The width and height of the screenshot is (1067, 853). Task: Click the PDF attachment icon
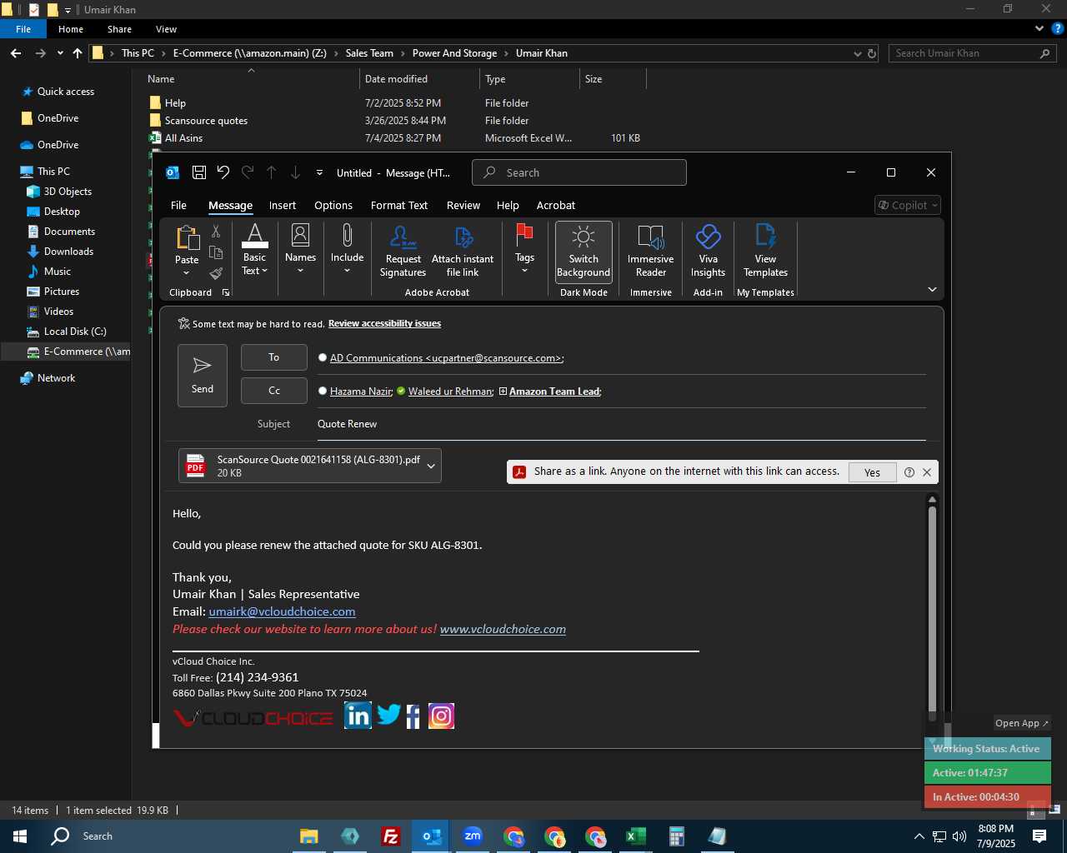196,466
